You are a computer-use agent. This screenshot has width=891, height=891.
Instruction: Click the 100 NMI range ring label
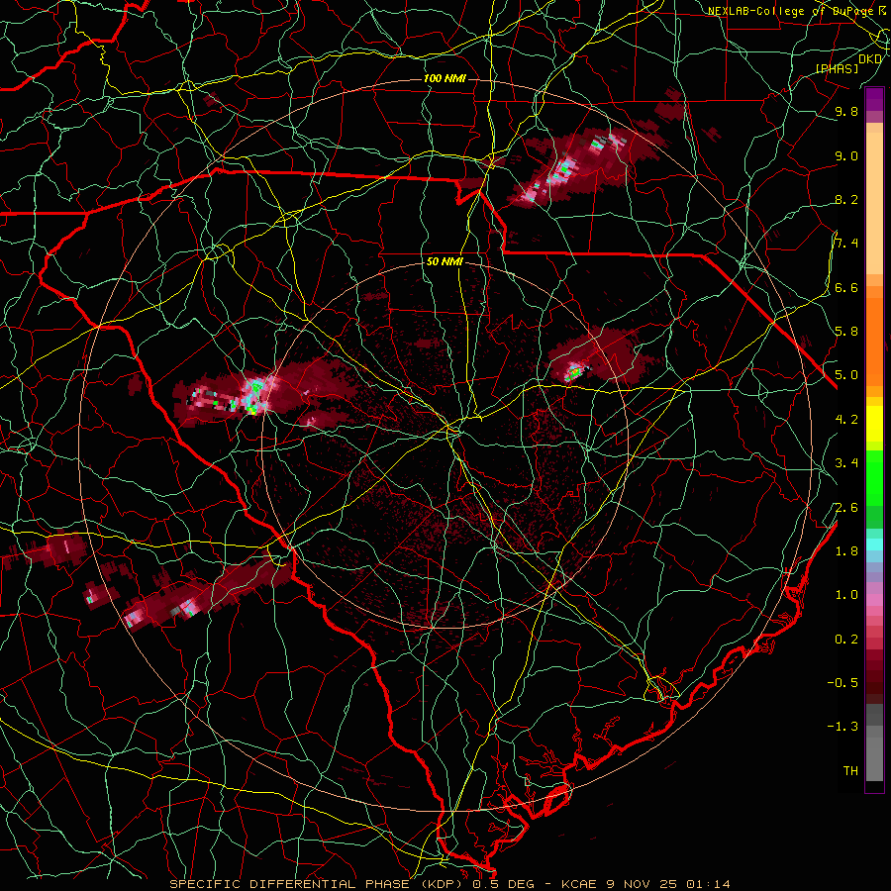point(445,78)
